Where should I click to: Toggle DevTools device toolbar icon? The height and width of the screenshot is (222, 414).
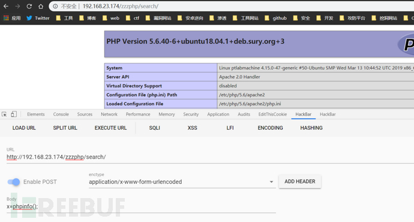(14, 114)
